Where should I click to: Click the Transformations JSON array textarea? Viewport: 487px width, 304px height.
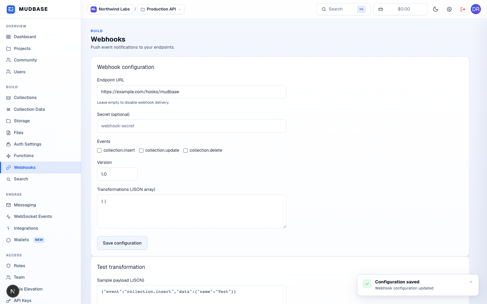pyautogui.click(x=192, y=211)
